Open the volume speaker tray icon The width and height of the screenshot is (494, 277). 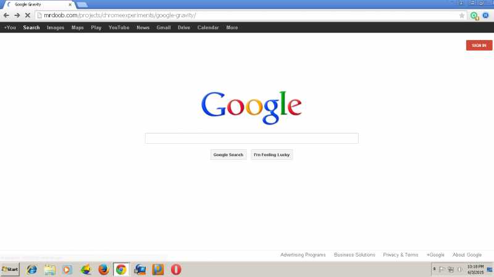click(x=459, y=270)
